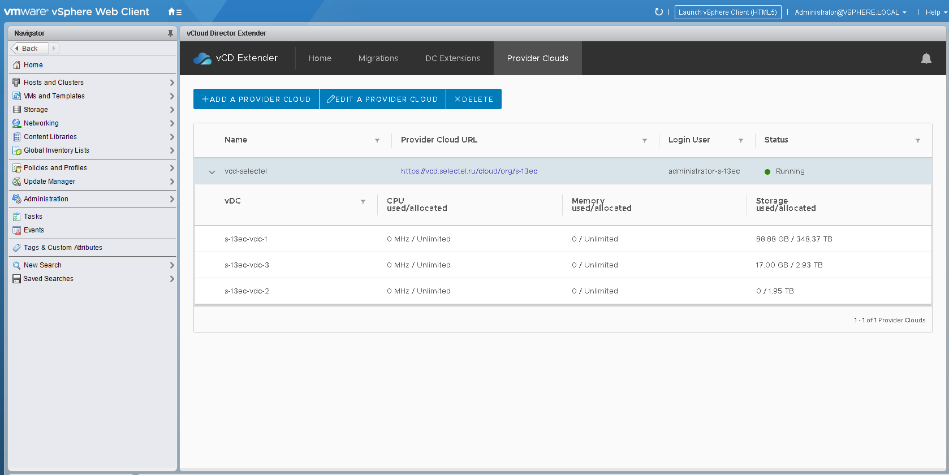949x475 pixels.
Task: Open the vSphere home menu icon
Action: coord(175,12)
